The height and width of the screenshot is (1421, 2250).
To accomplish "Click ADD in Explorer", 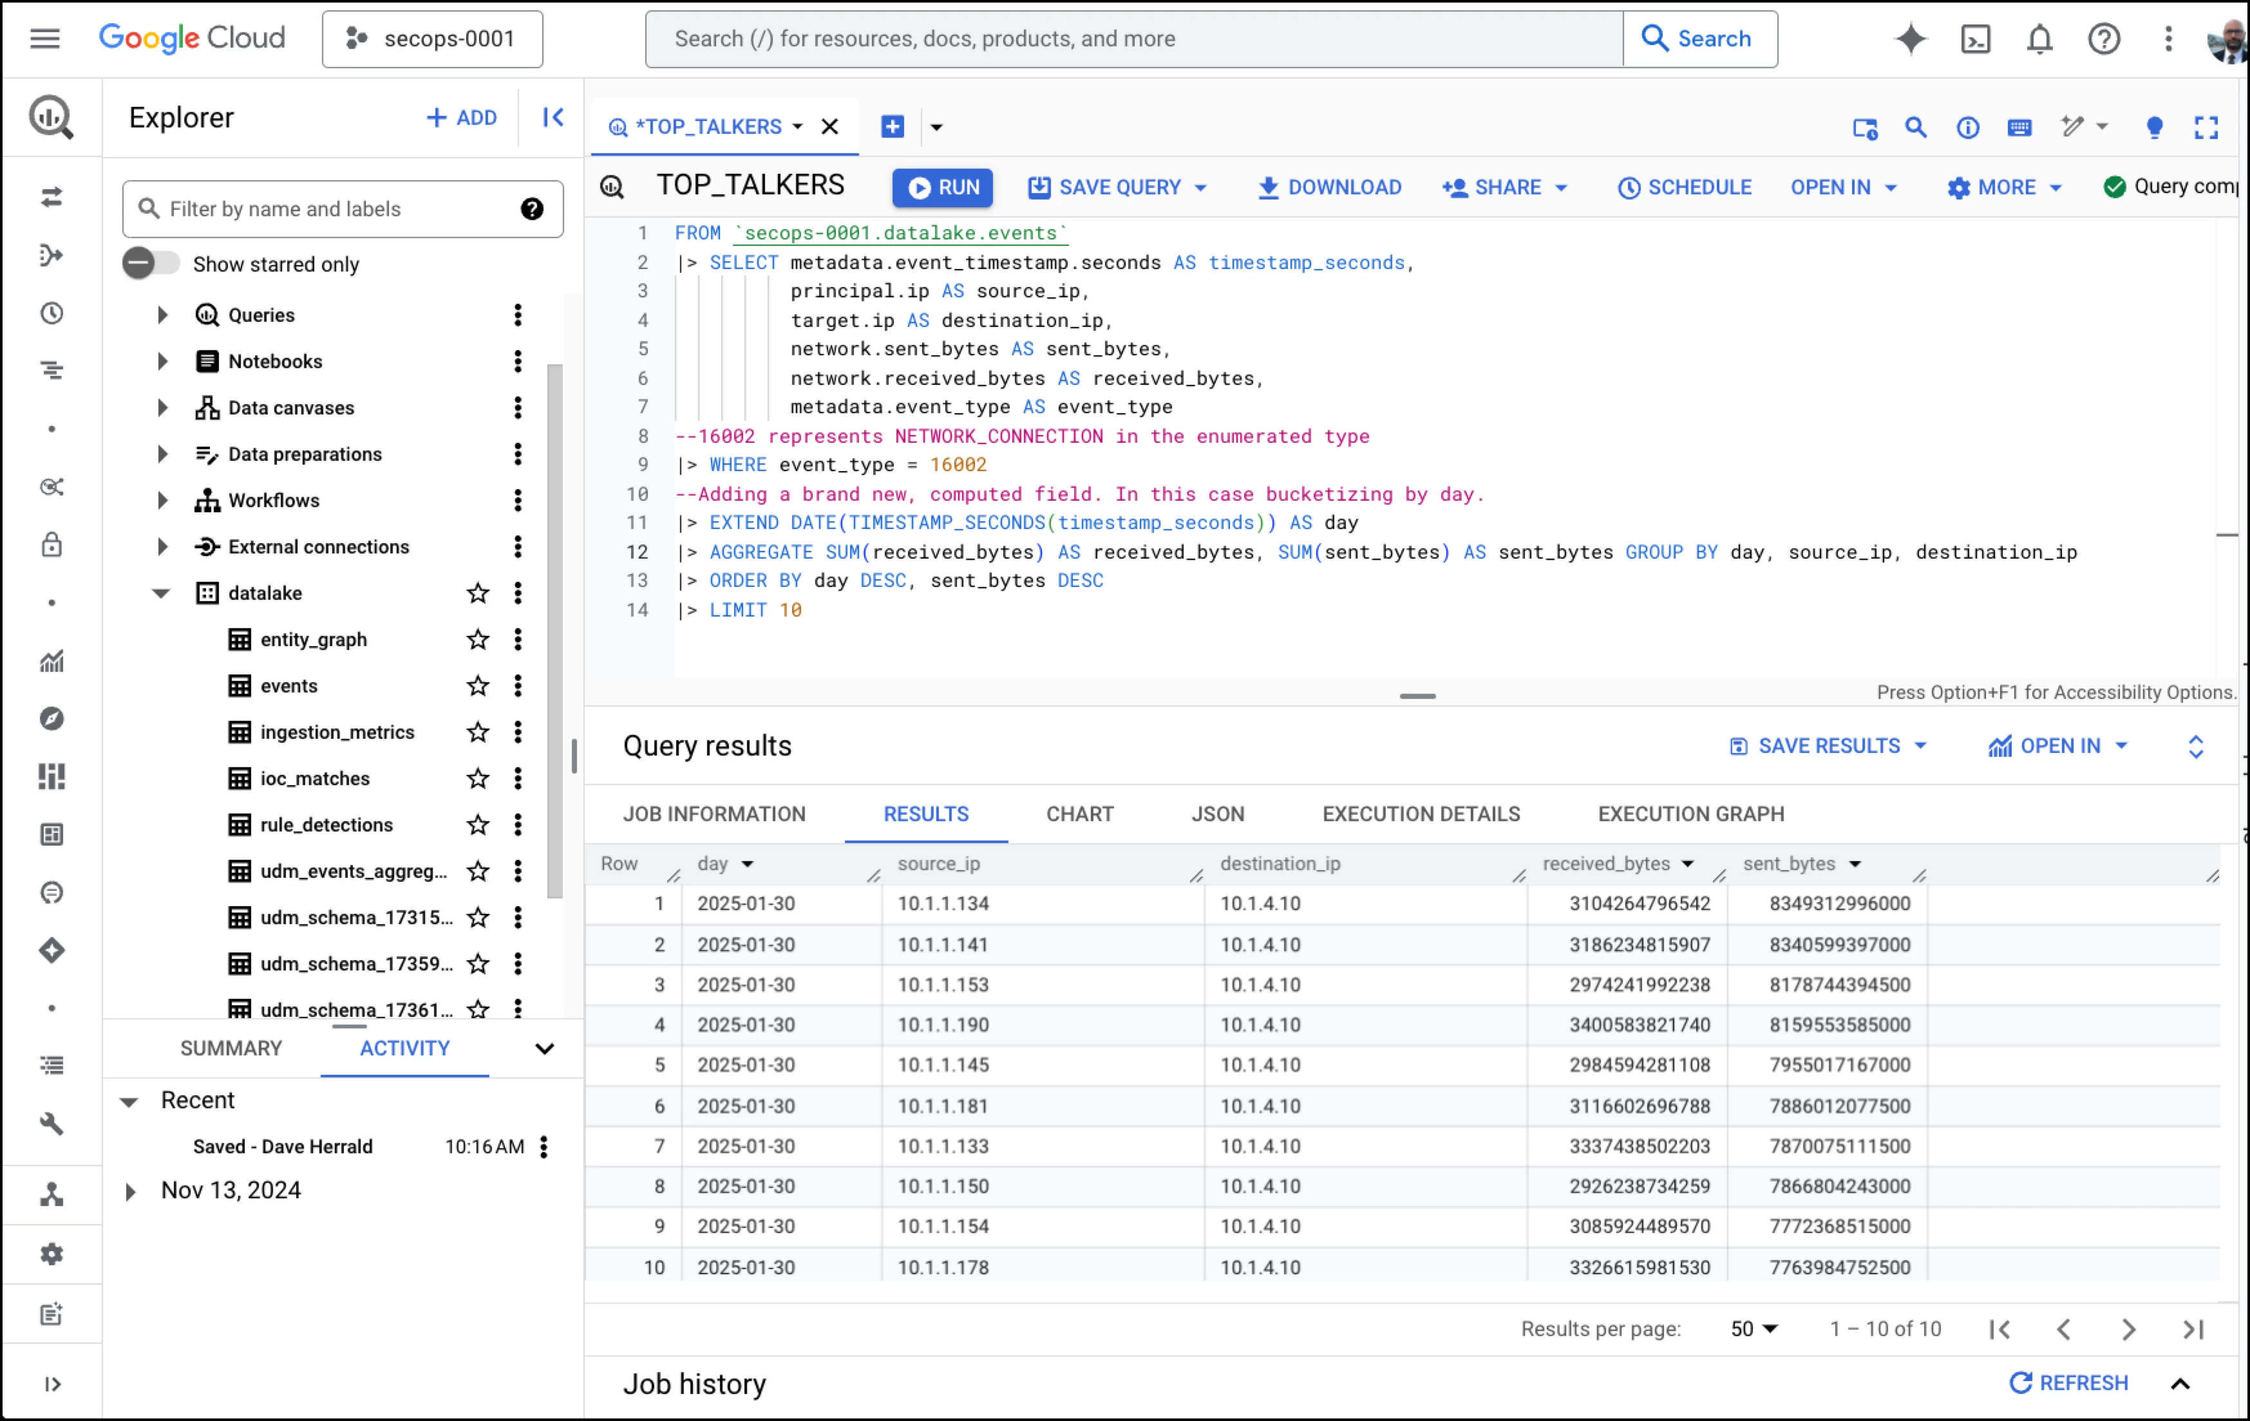I will [462, 118].
